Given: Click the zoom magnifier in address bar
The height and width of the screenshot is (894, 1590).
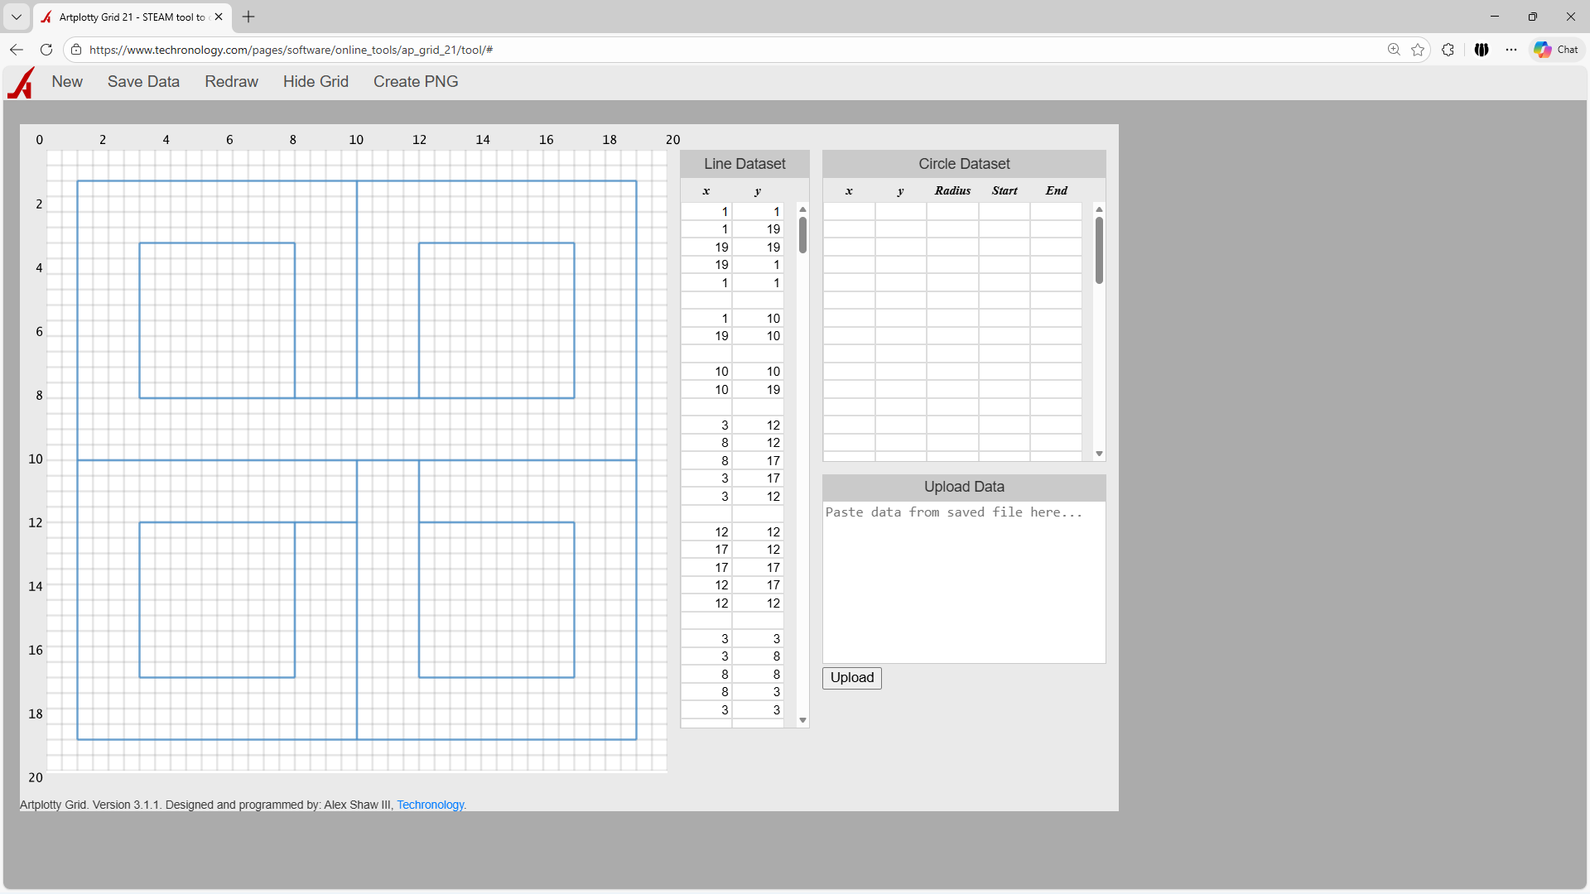Looking at the screenshot, I should [1394, 50].
